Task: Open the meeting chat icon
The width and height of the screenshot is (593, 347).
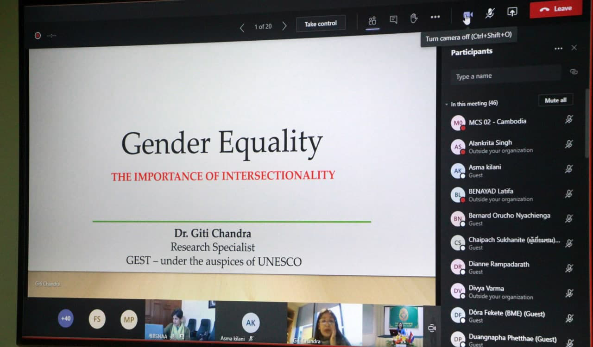Action: pos(393,19)
